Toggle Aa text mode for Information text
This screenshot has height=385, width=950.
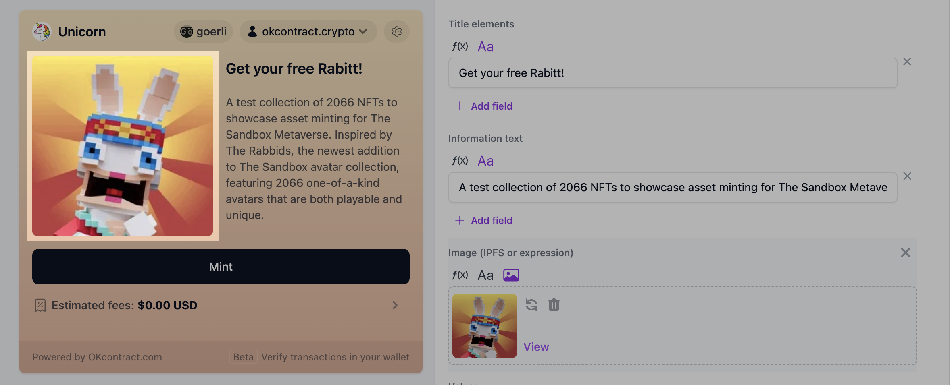[x=485, y=160]
